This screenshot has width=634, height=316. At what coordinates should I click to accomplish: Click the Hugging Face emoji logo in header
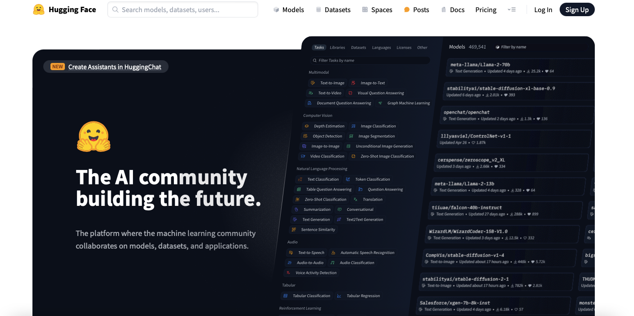pyautogui.click(x=39, y=9)
